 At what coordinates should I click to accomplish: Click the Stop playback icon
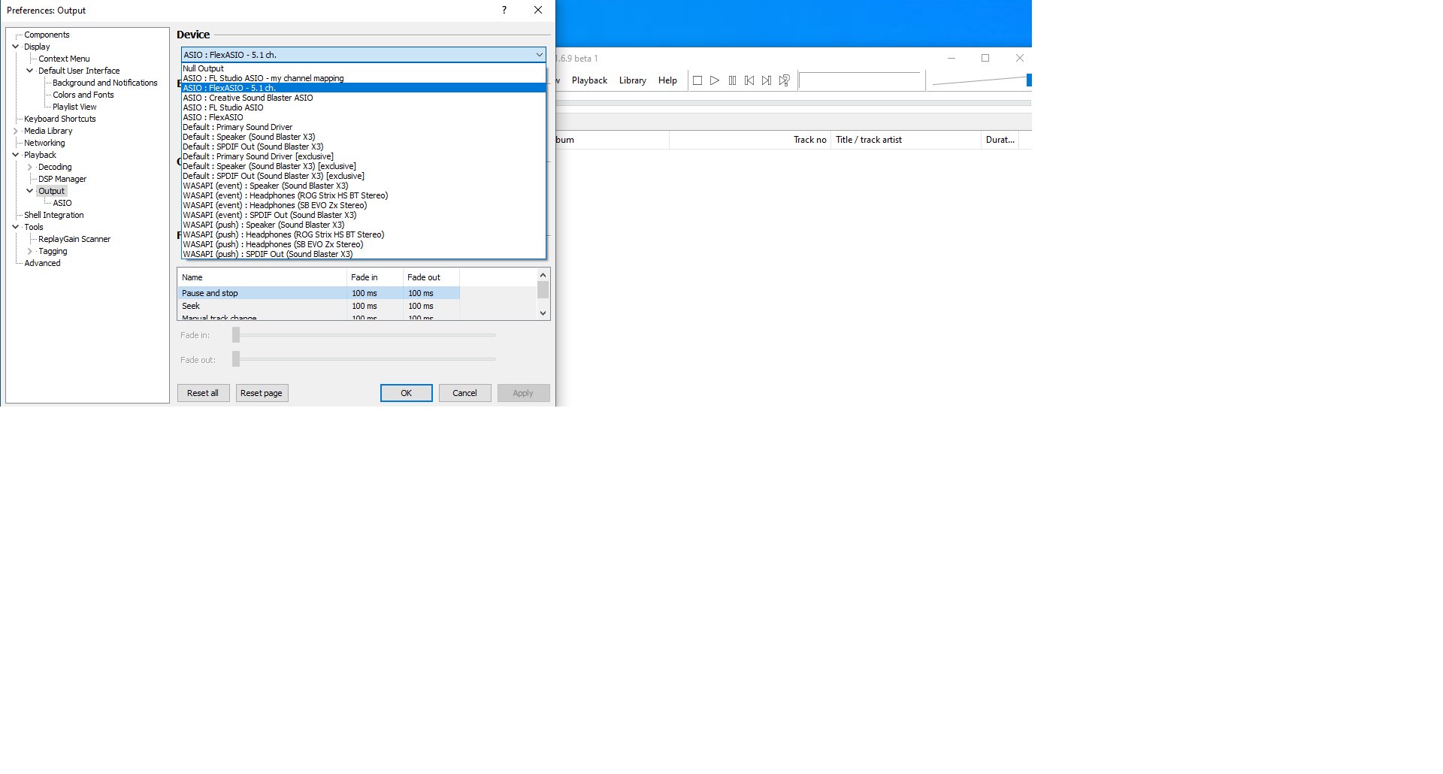(697, 80)
